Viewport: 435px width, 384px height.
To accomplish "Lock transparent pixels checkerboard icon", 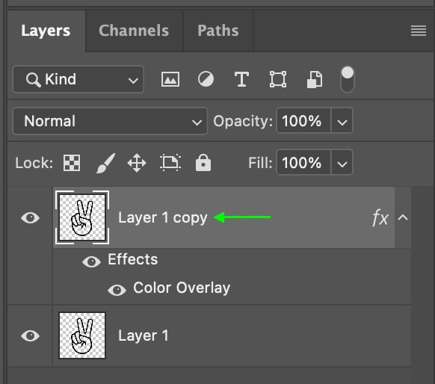I will pyautogui.click(x=72, y=163).
